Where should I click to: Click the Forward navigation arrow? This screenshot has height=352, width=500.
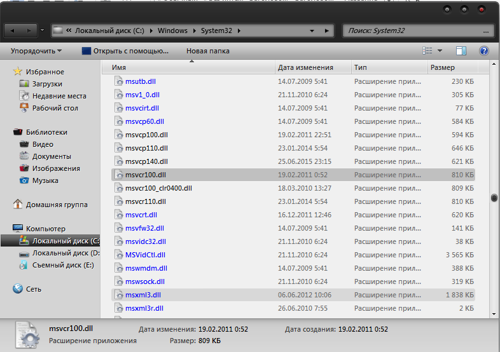pyautogui.click(x=29, y=31)
